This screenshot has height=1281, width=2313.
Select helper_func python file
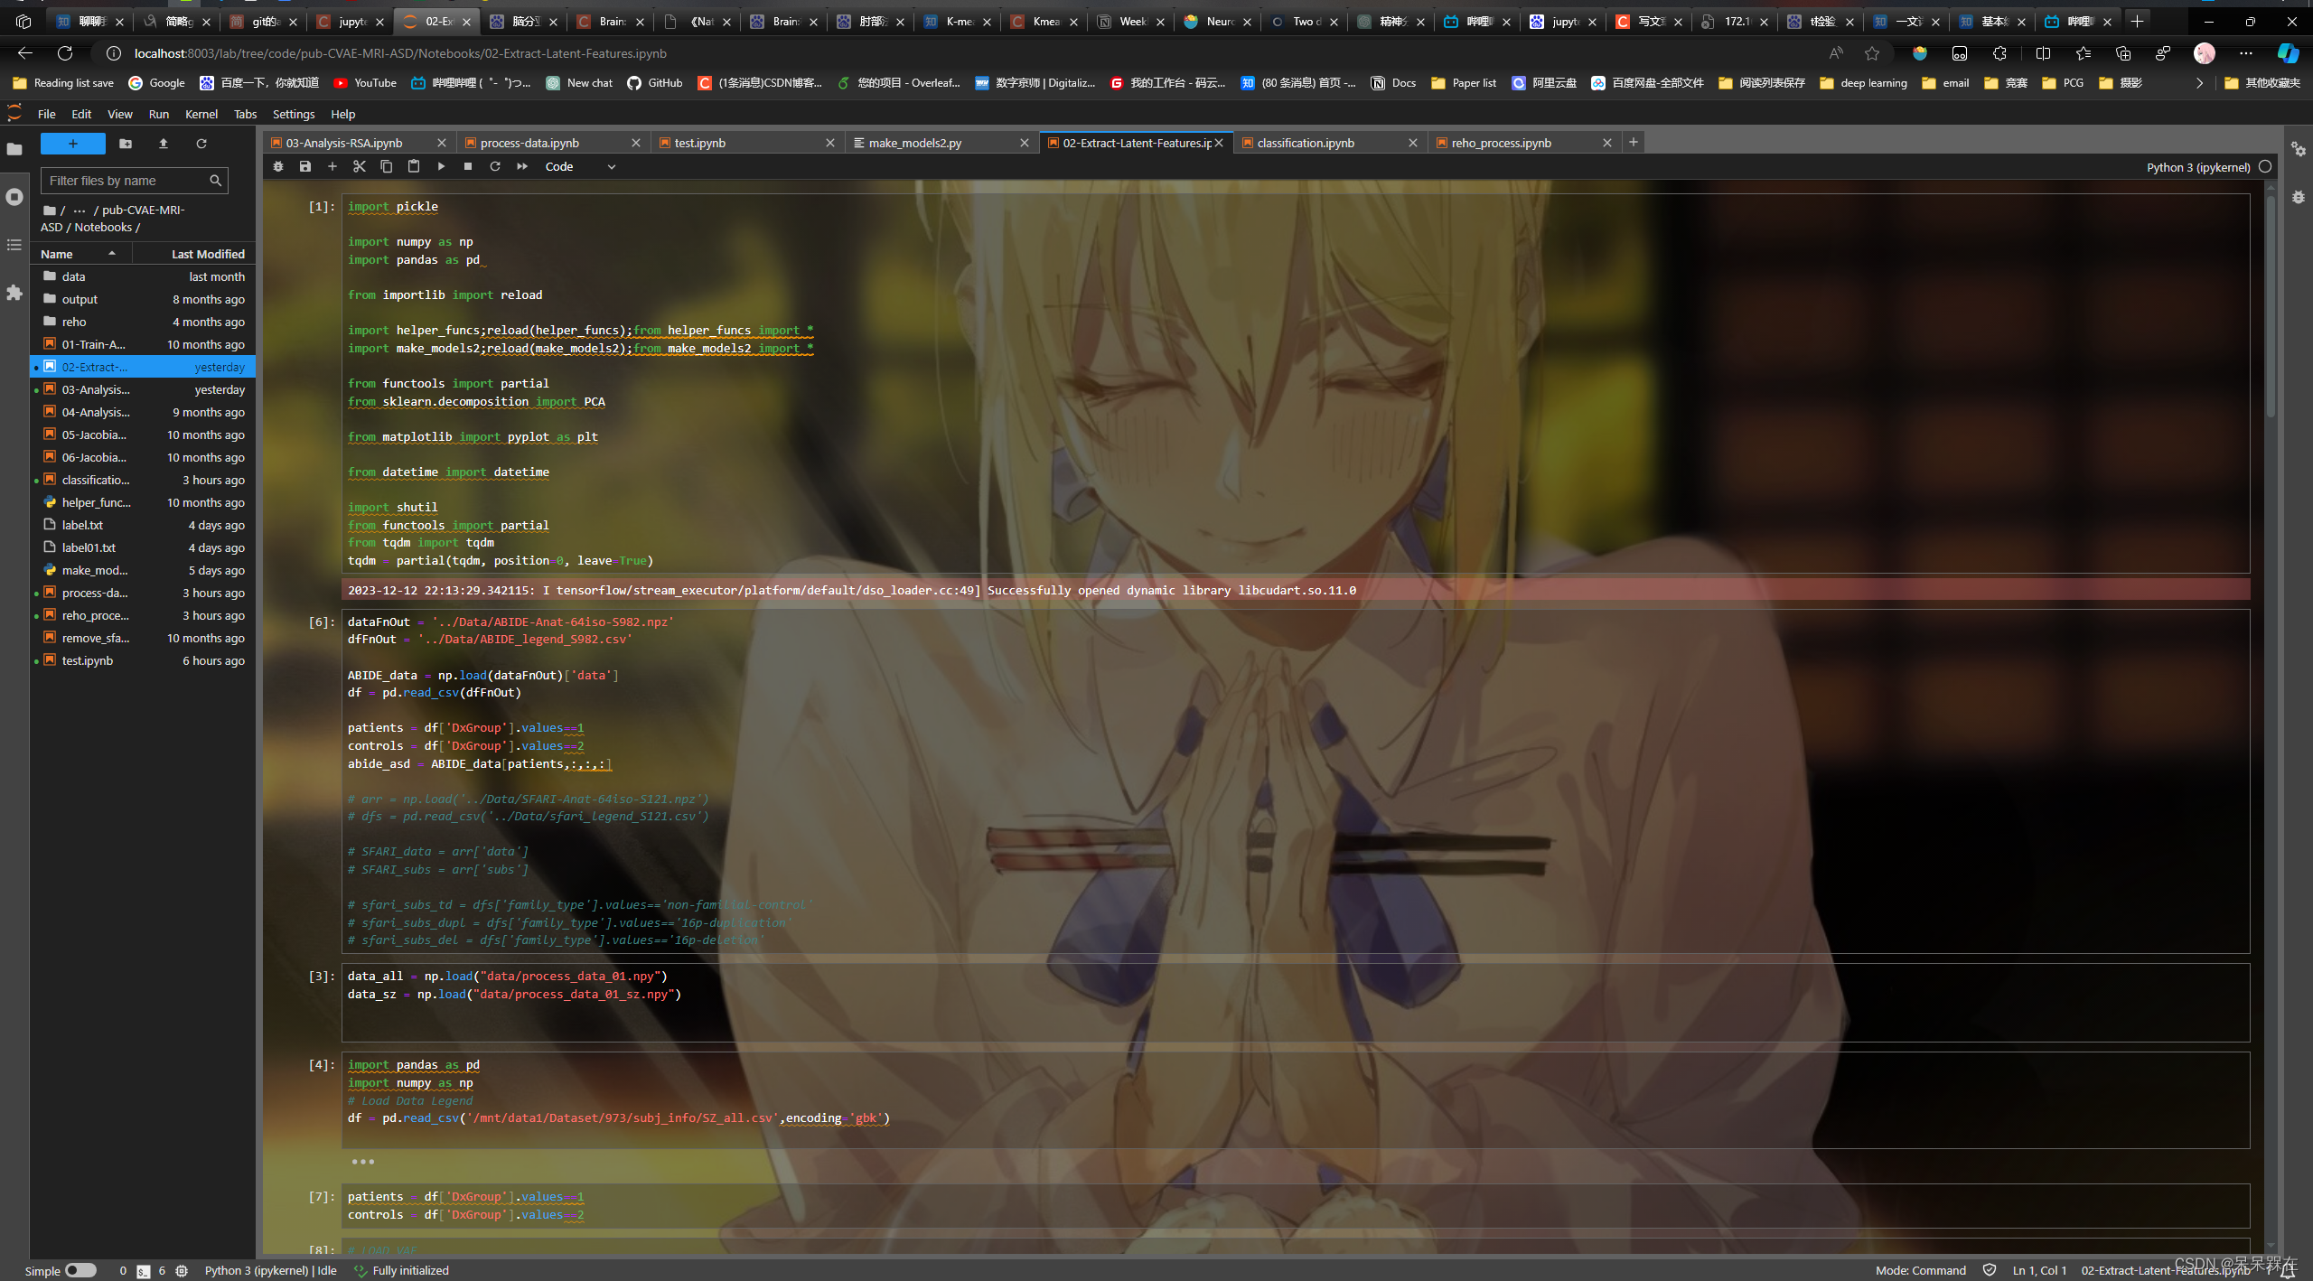pos(145,502)
